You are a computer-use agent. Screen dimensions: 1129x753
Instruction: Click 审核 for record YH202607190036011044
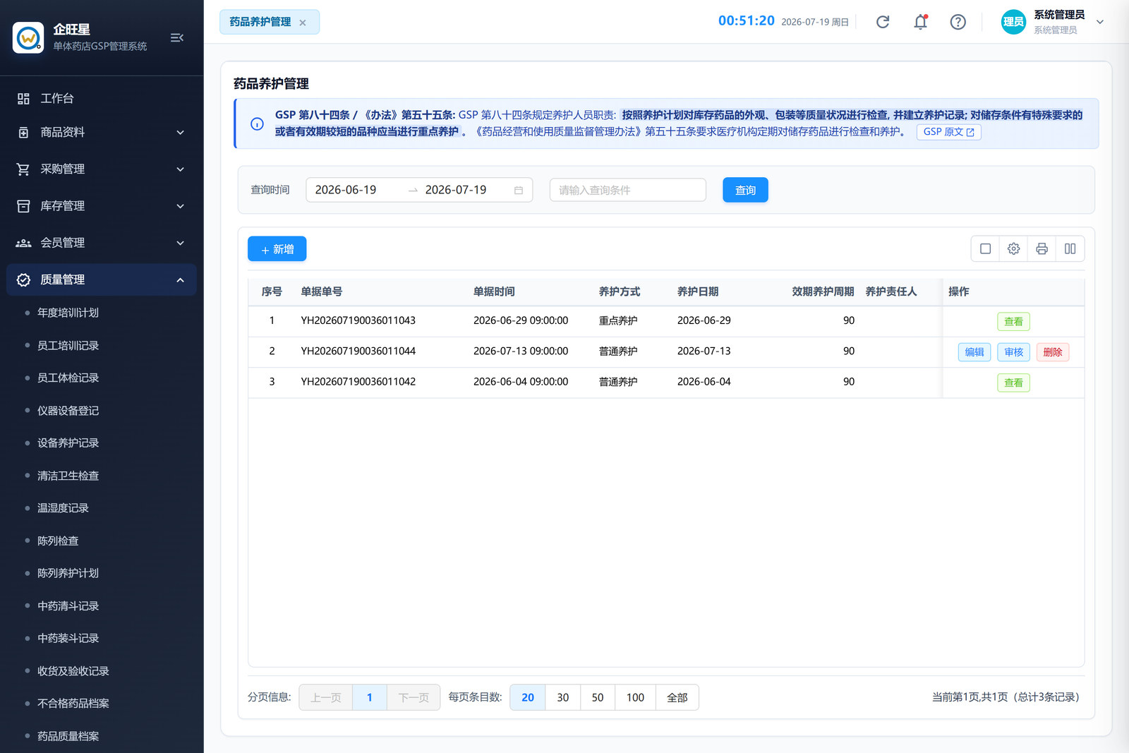(x=1014, y=352)
